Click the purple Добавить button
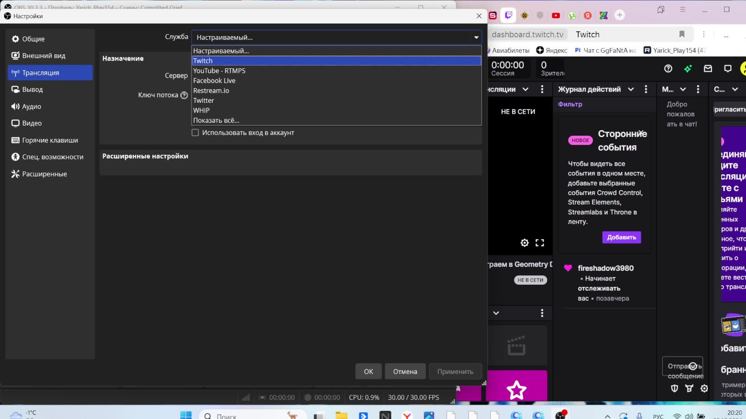746x419 pixels. click(x=621, y=237)
